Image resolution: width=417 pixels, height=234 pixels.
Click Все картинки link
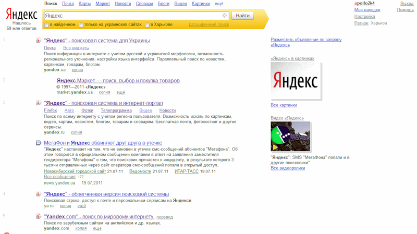pyautogui.click(x=284, y=105)
